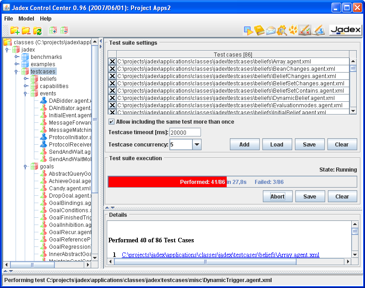The height and width of the screenshot is (288, 365).
Task: Click the benchmarks package icon
Action: tap(25, 57)
